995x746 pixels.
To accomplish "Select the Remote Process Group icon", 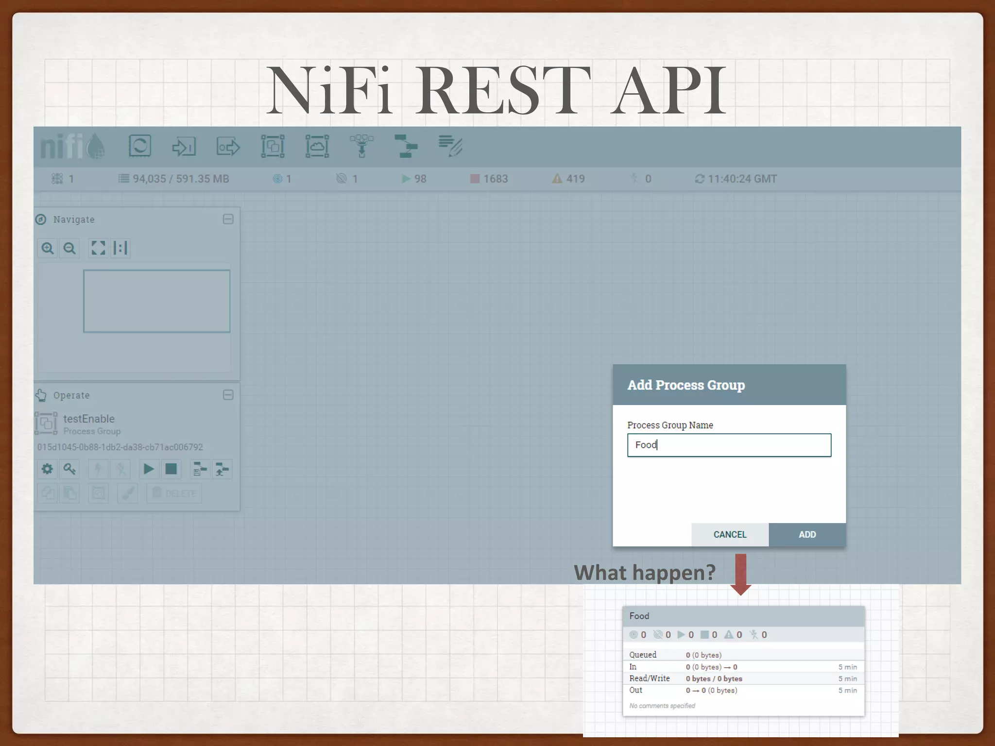I will coord(317,146).
